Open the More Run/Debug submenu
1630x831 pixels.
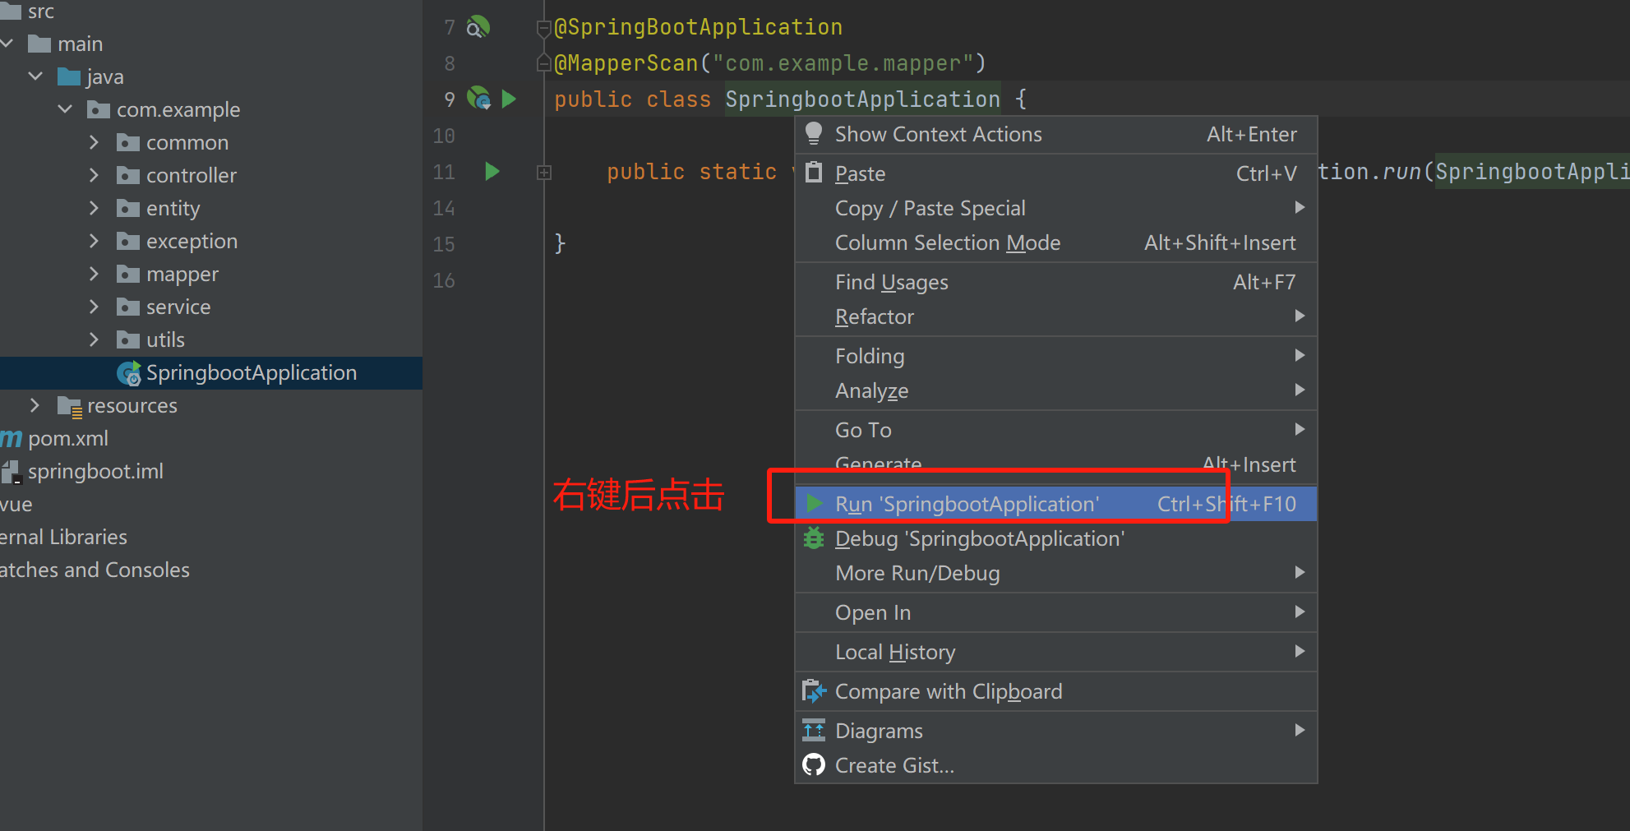pyautogui.click(x=1056, y=573)
